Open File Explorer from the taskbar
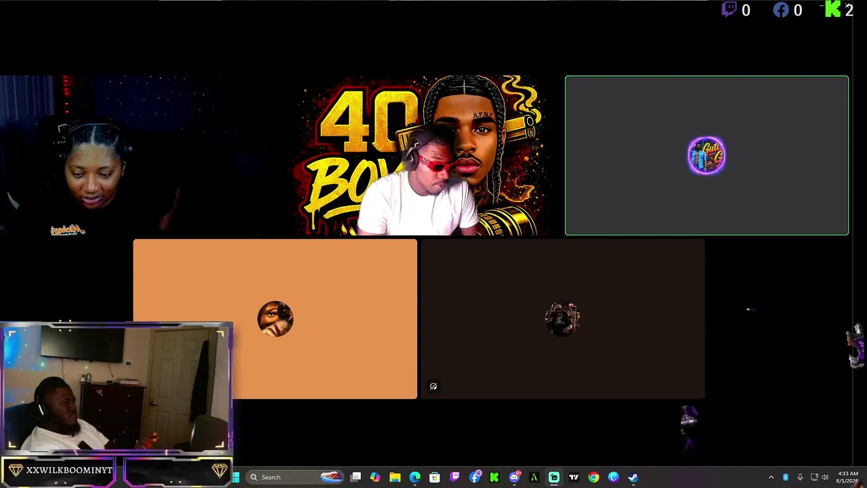867x488 pixels. point(395,477)
